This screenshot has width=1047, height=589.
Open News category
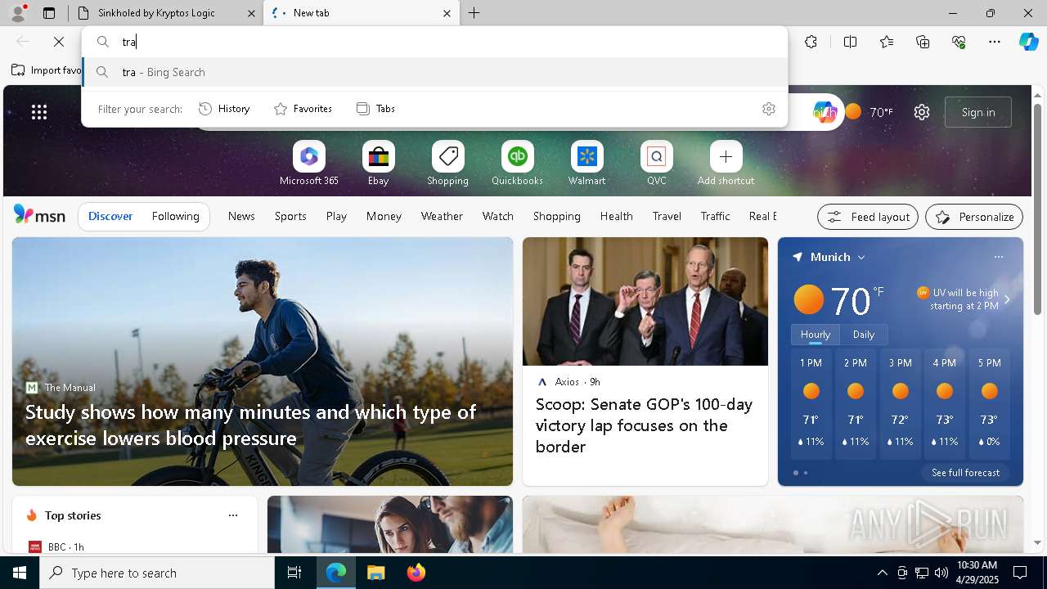coord(241,216)
